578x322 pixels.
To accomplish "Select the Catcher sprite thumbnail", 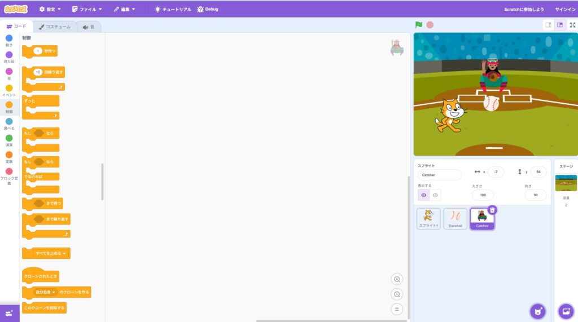I will [482, 218].
